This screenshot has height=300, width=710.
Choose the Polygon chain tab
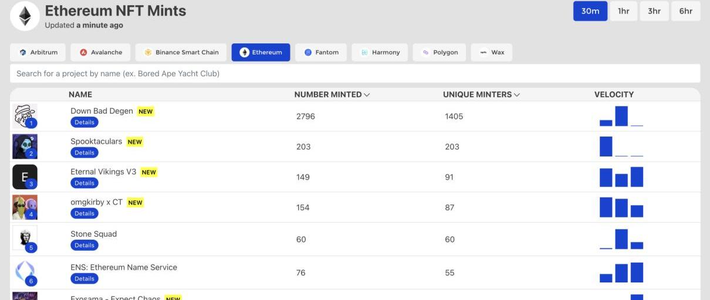(439, 52)
